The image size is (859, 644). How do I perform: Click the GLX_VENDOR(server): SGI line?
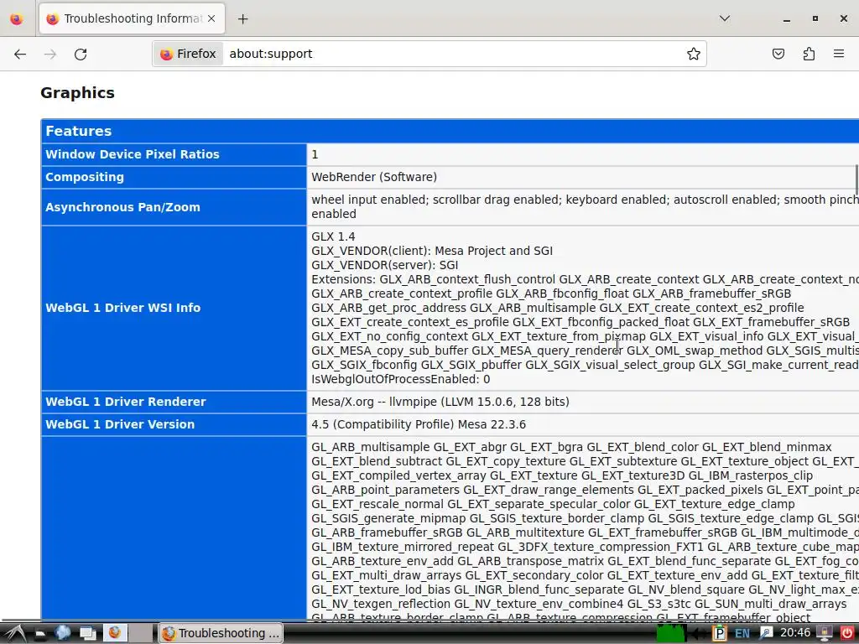(x=384, y=265)
